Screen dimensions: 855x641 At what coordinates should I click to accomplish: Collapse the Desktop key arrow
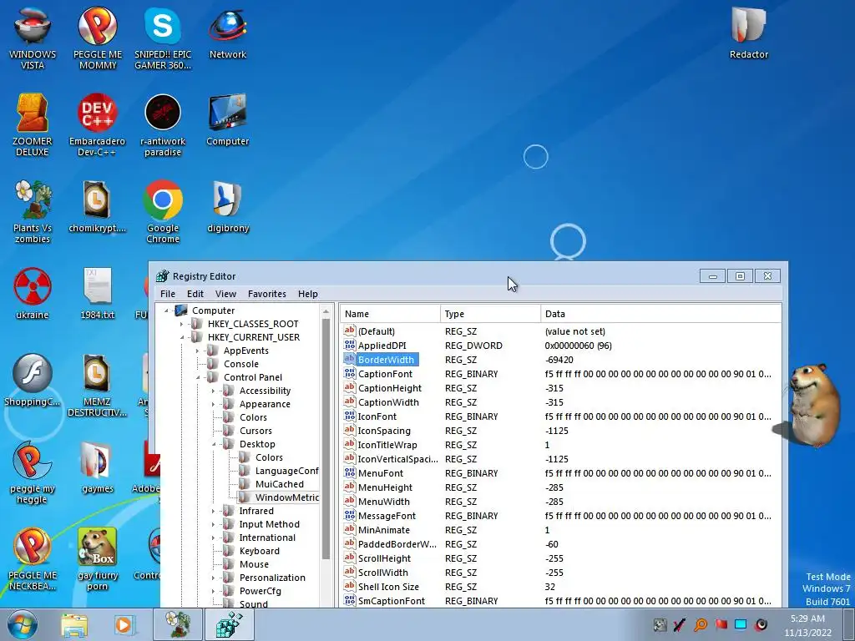[x=213, y=444]
